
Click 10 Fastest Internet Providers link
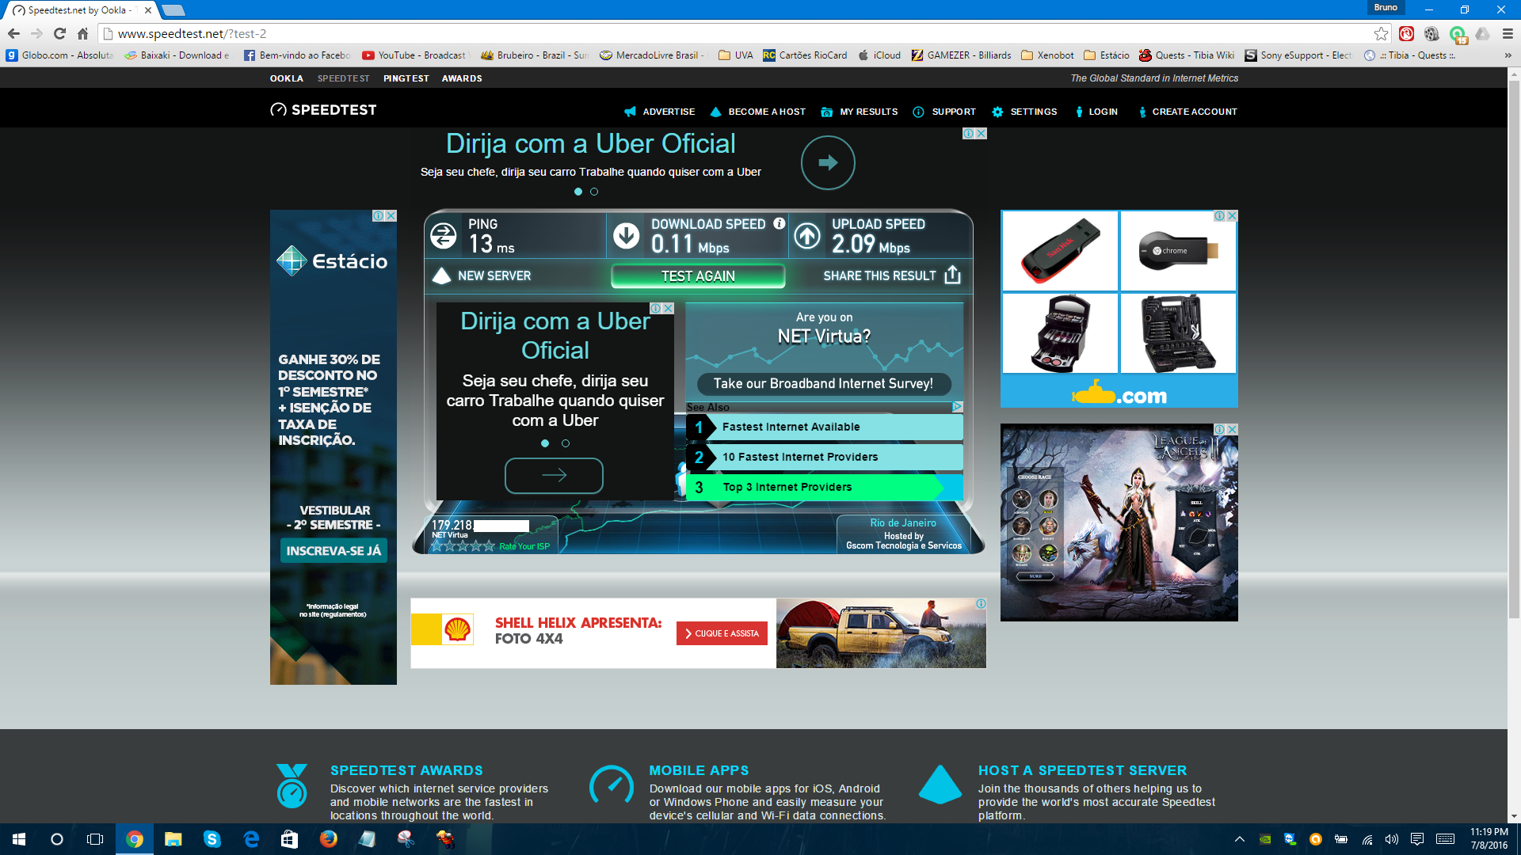(825, 458)
